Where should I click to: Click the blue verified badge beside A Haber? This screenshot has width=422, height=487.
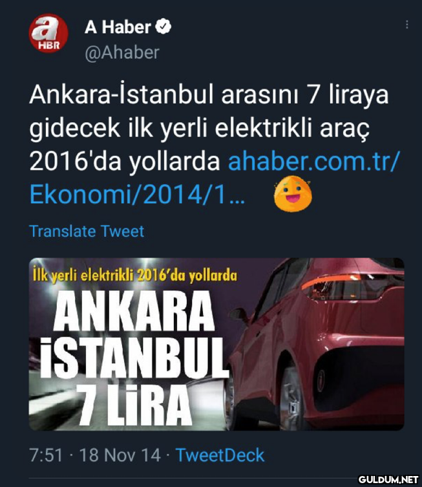tap(164, 27)
